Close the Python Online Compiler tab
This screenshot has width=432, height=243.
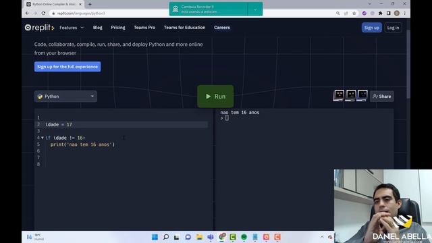pyautogui.click(x=80, y=4)
